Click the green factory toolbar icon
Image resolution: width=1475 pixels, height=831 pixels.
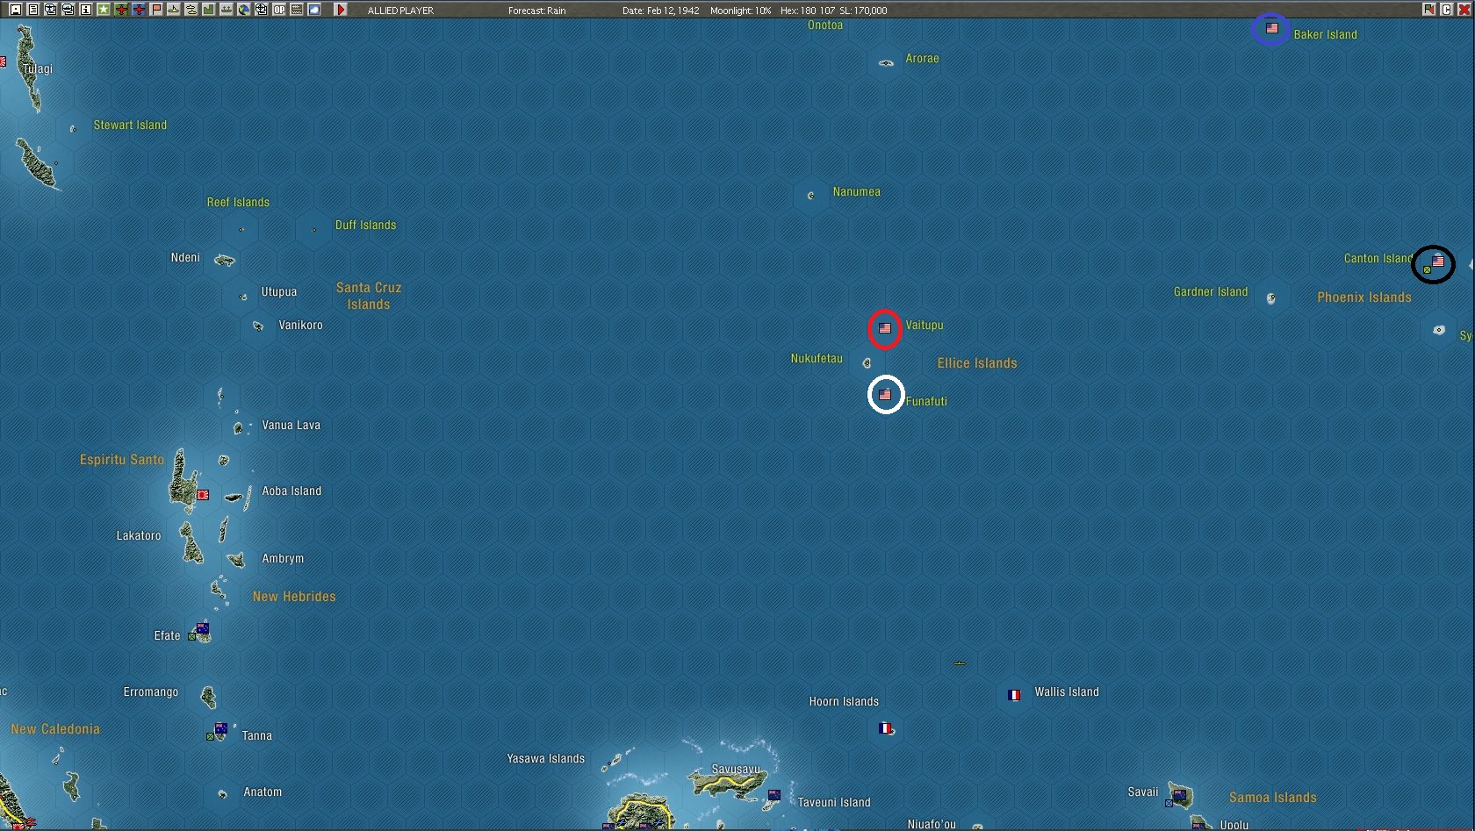pos(208,10)
